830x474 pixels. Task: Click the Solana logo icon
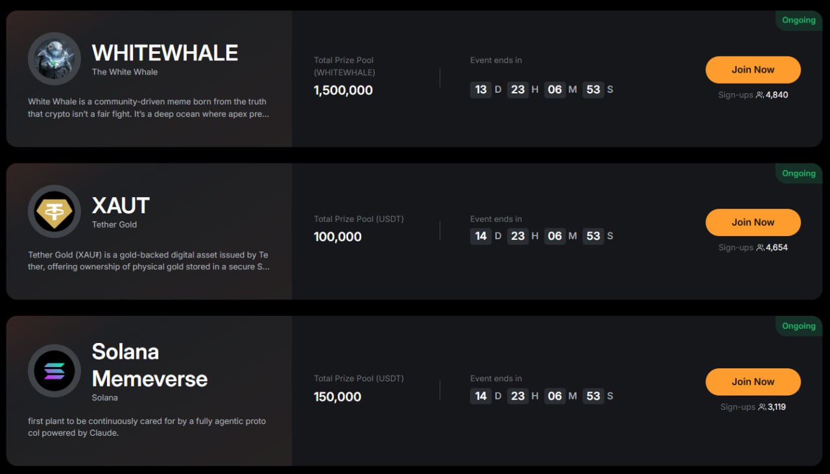54,371
